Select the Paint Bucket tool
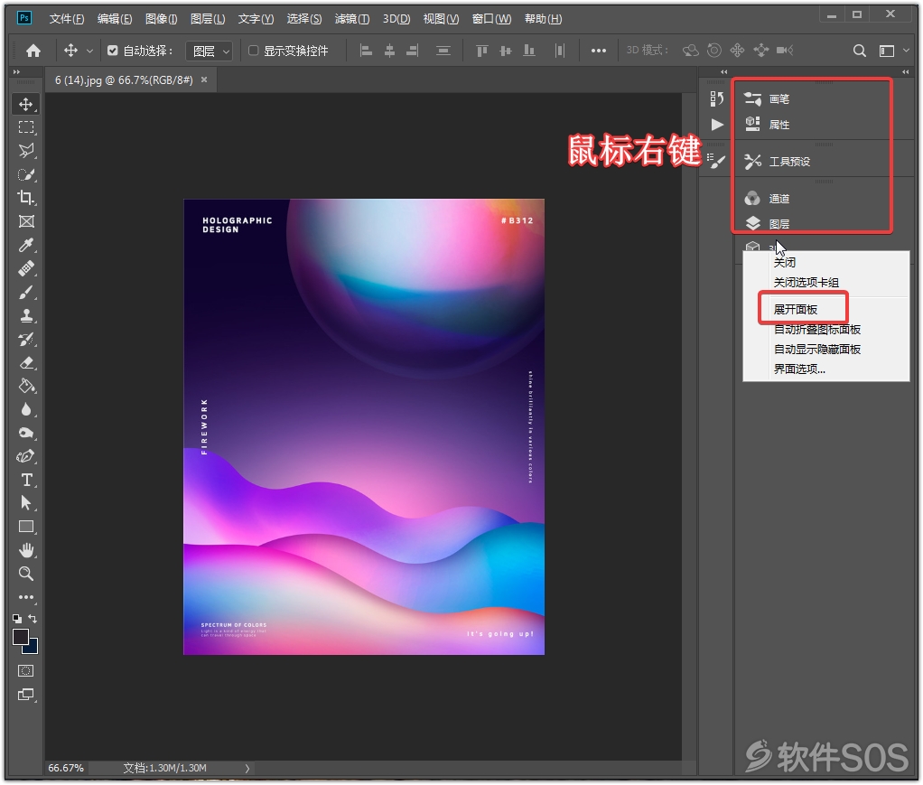 click(26, 387)
